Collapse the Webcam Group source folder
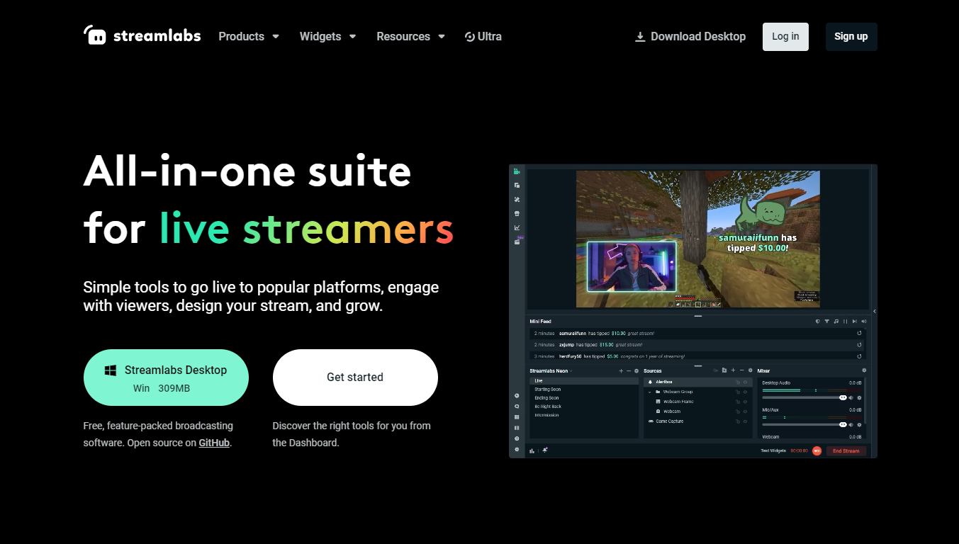Image resolution: width=959 pixels, height=544 pixels. point(650,392)
